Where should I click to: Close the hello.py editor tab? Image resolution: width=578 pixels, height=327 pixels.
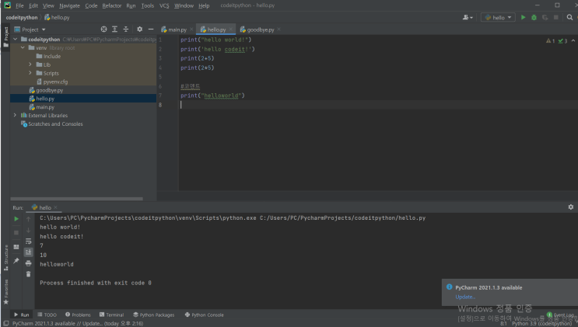point(231,30)
